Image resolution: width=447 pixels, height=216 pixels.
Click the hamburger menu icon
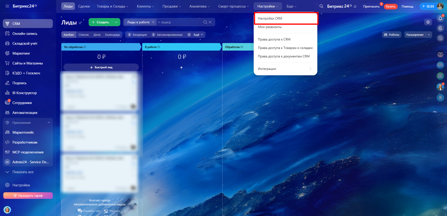(x=7, y=6)
